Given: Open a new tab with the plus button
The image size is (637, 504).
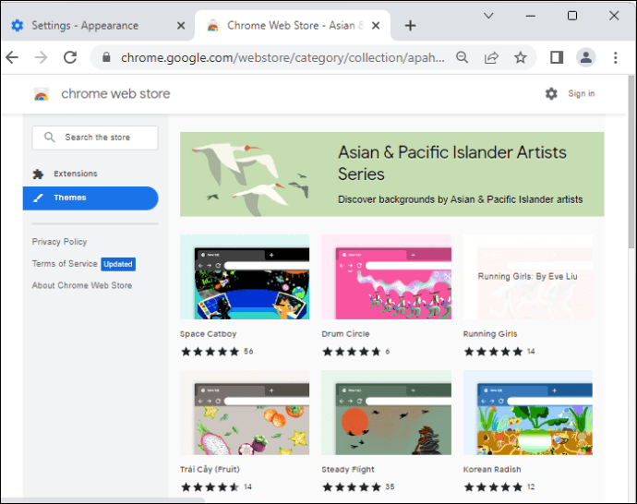Looking at the screenshot, I should (x=410, y=26).
